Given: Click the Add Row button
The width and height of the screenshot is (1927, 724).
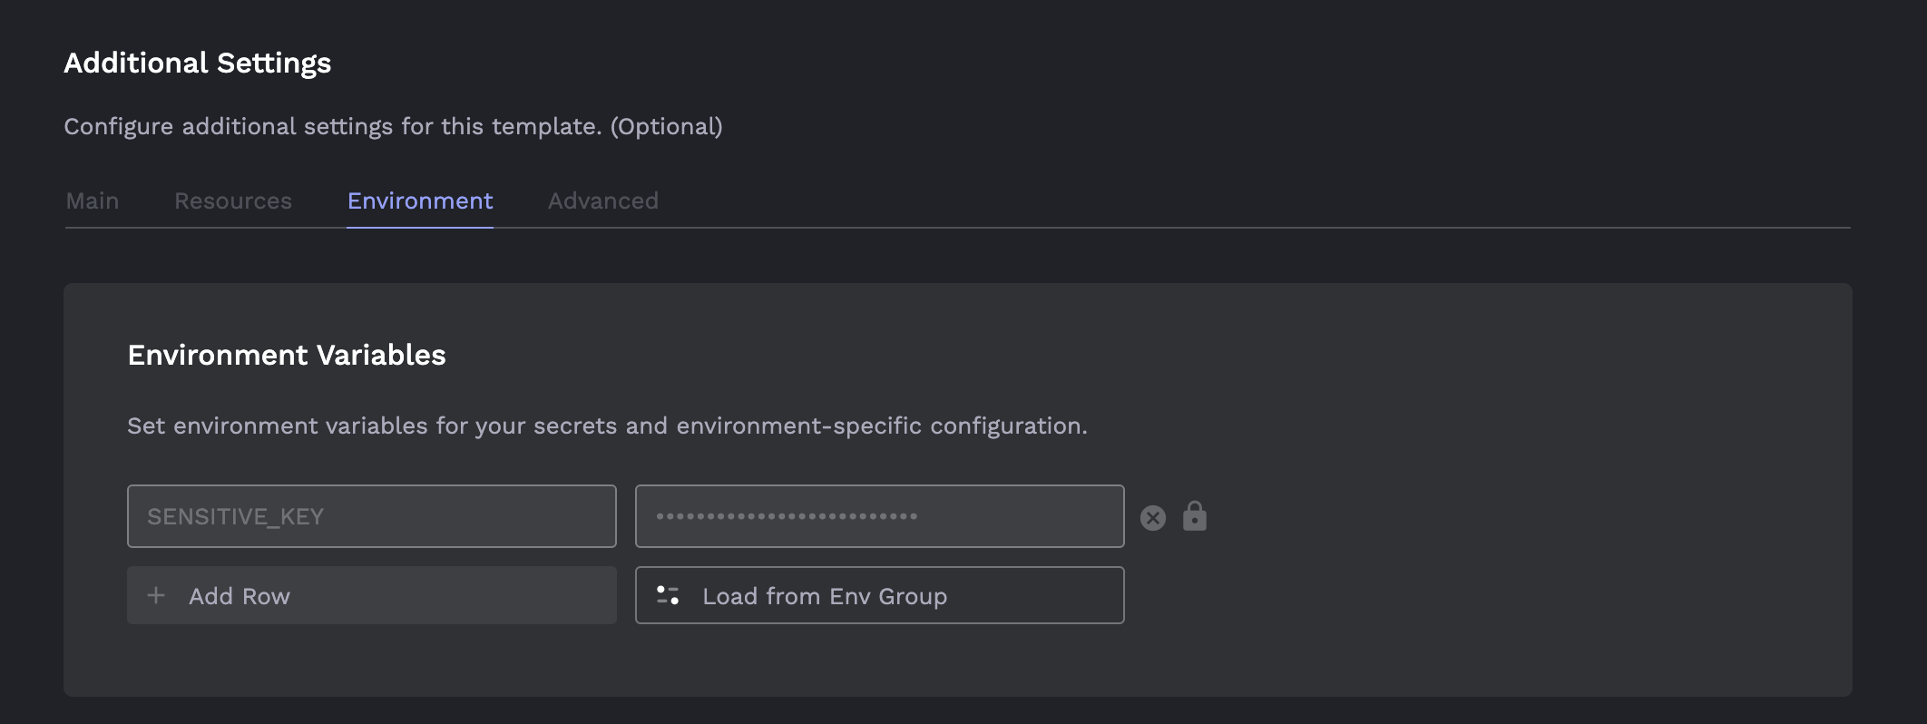Looking at the screenshot, I should (372, 595).
